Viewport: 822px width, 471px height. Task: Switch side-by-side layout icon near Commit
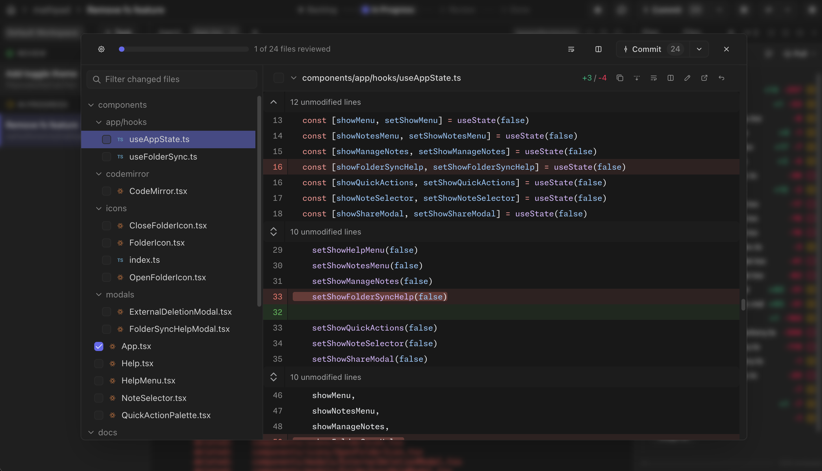tap(598, 49)
